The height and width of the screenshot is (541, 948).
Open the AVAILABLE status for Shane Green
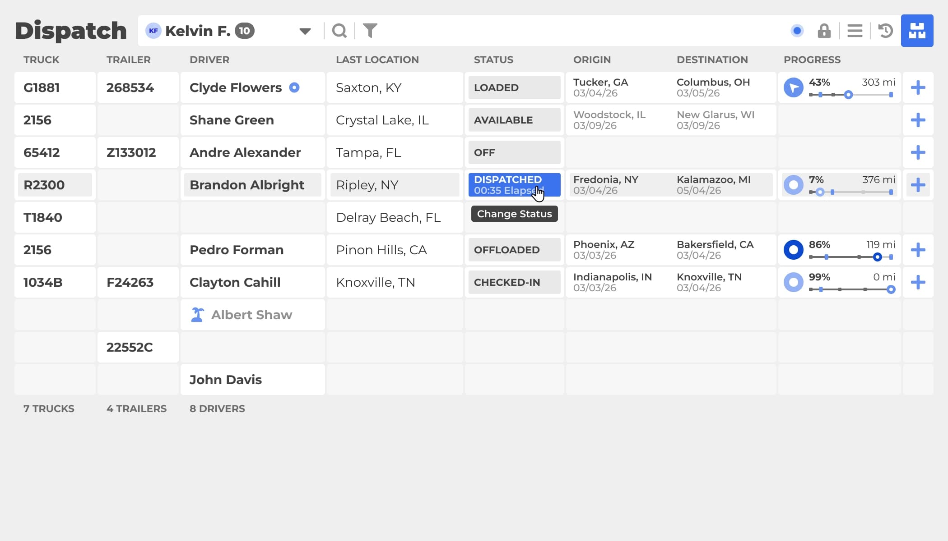pos(515,120)
